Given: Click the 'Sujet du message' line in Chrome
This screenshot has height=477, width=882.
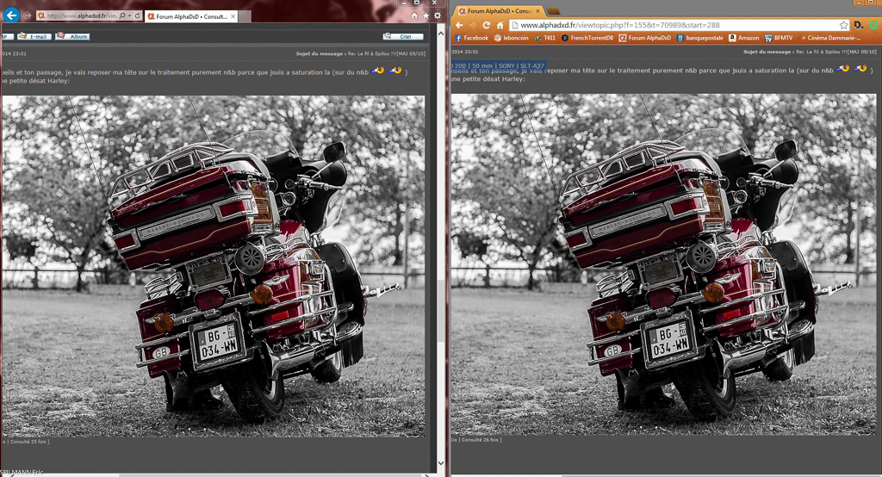Looking at the screenshot, I should point(810,51).
